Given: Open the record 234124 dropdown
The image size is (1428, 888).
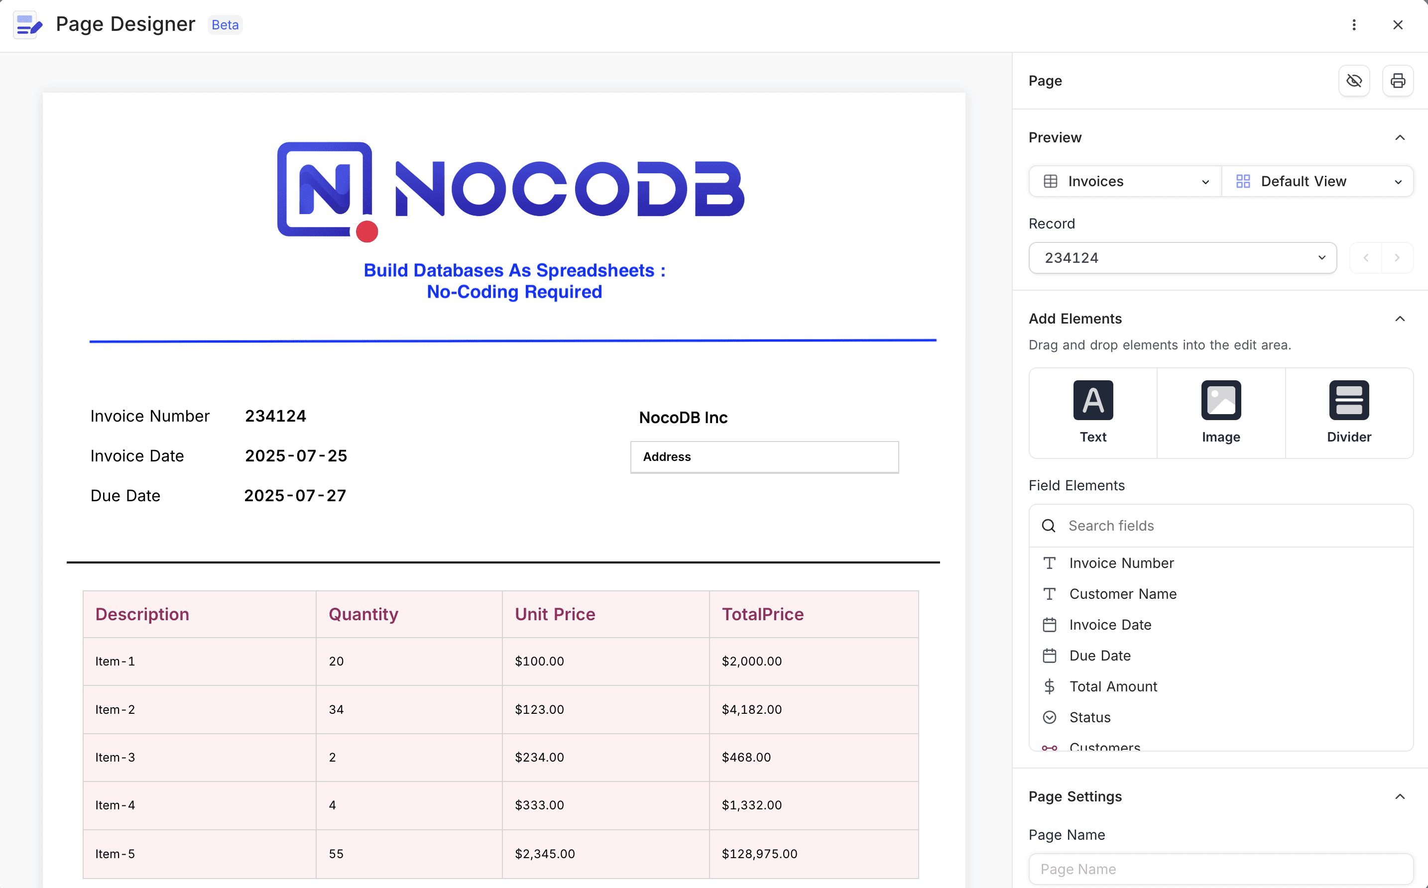Looking at the screenshot, I should click(1182, 258).
